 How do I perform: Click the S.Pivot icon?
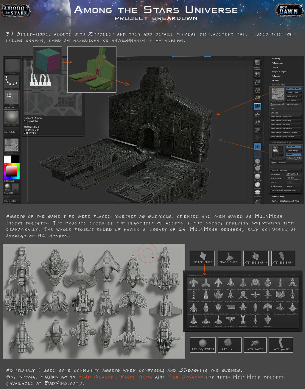coord(257,130)
